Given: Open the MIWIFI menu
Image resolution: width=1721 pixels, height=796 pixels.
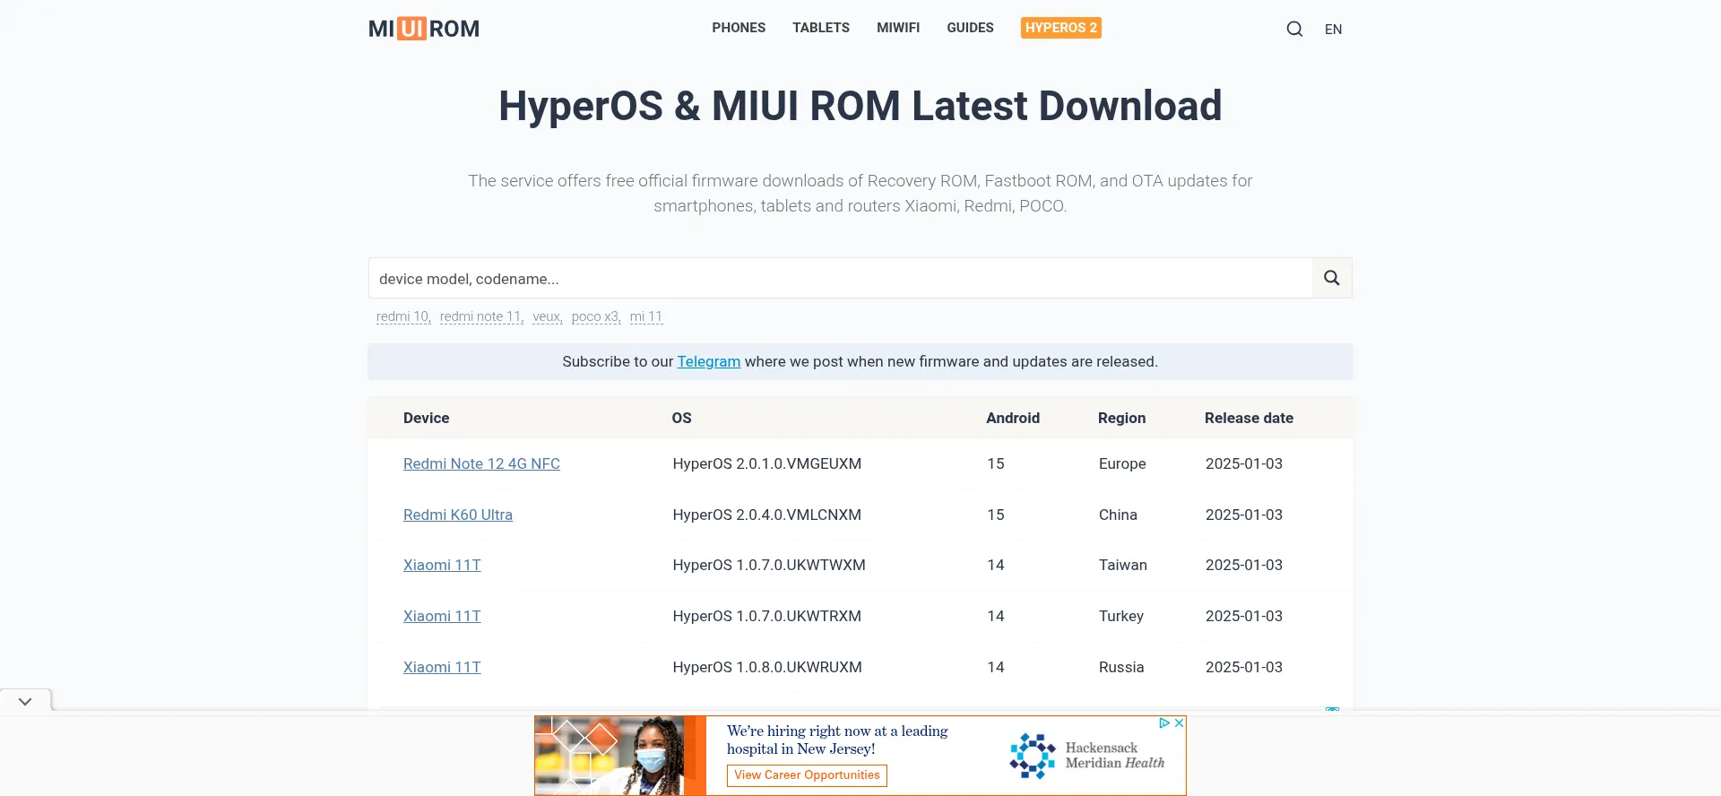Looking at the screenshot, I should 898,28.
